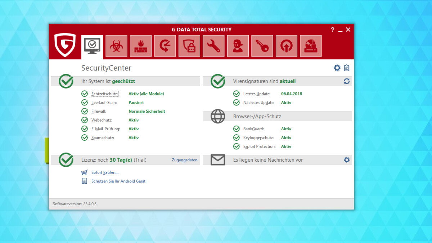Open the encryption key module
The image size is (432, 243).
tap(262, 46)
